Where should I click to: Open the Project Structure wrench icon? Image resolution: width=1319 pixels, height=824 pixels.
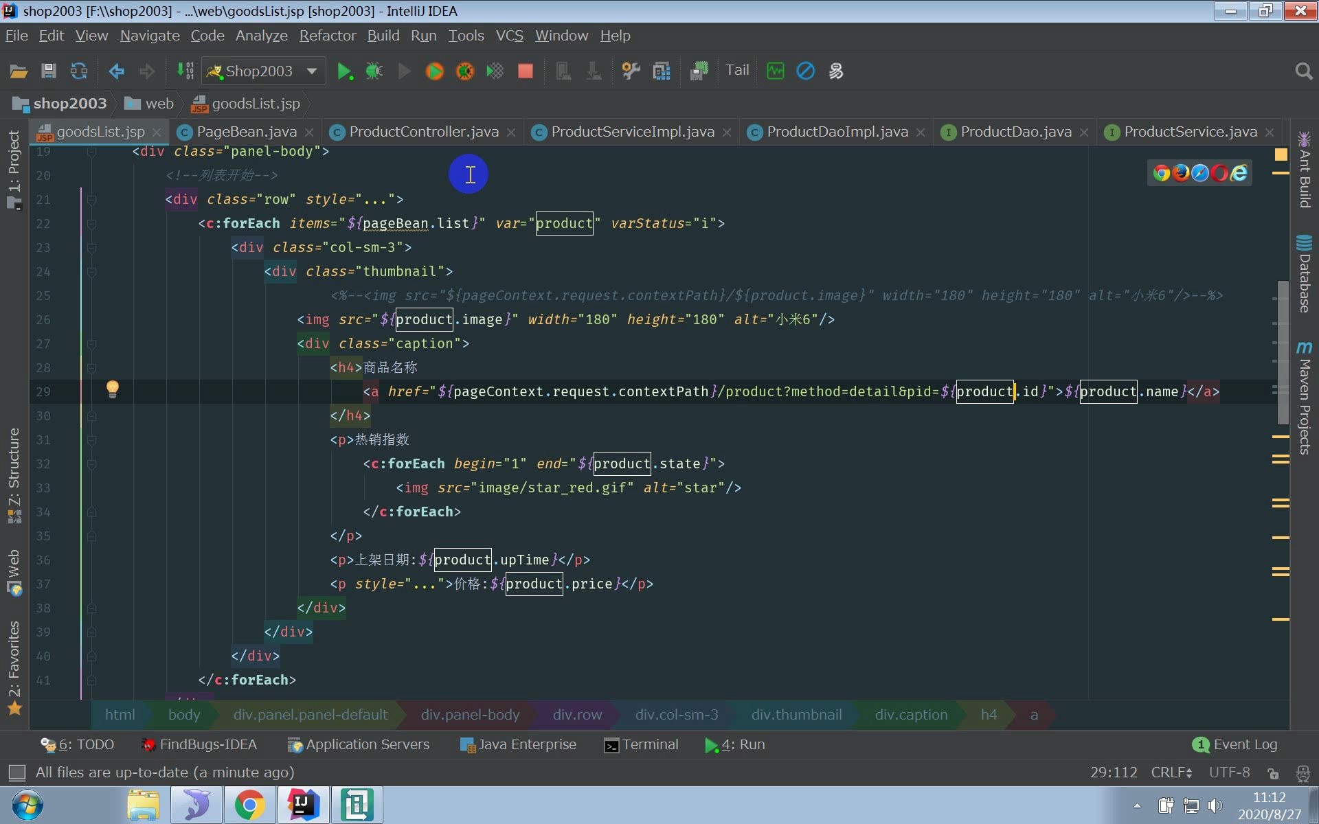(631, 71)
